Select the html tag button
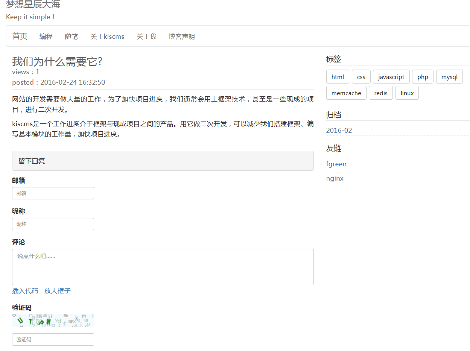The width and height of the screenshot is (470, 351). (x=338, y=77)
